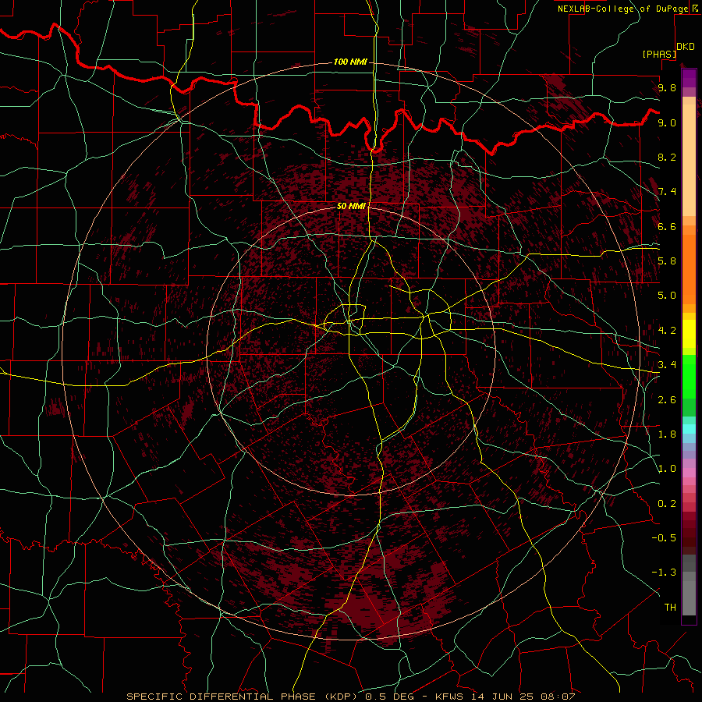Click the 0.2 value on the color scale

[x=667, y=504]
